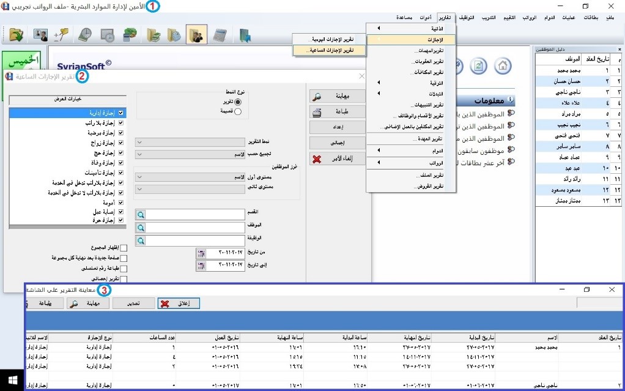Click the home icon on the main page
Image resolution: width=625 pixels, height=391 pixels.
click(502, 65)
